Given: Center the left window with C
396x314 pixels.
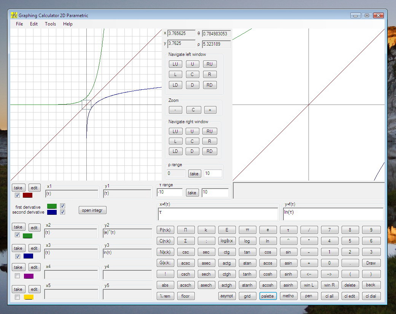Looking at the screenshot, I should click(x=192, y=75).
